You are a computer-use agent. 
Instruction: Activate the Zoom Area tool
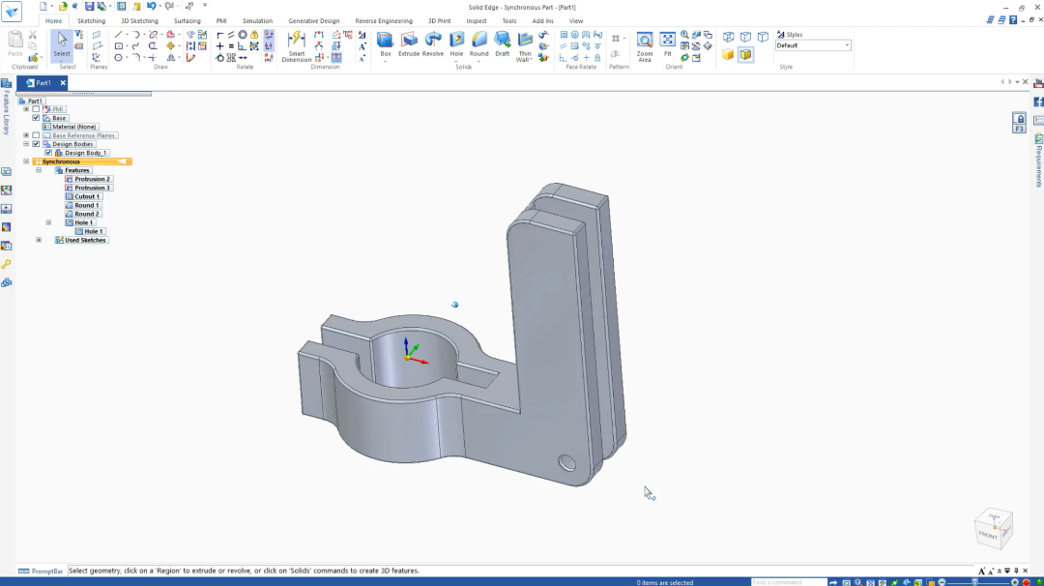pos(645,46)
